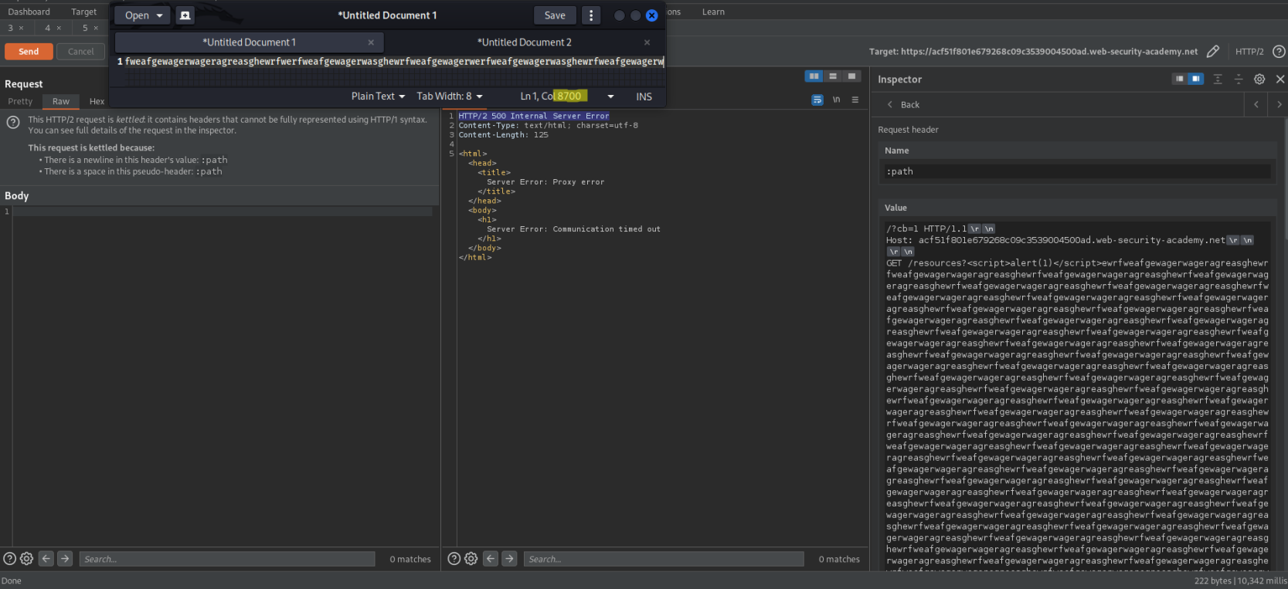The height and width of the screenshot is (589, 1288).
Task: Switch request view to Raw
Action: 61,101
